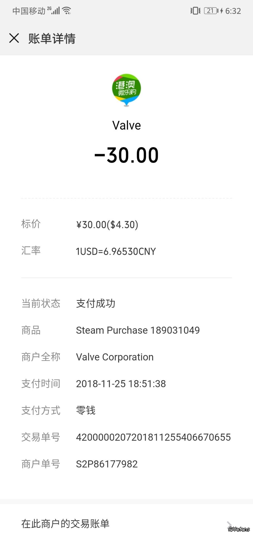Open transaction bills with this merchant

(x=65, y=524)
